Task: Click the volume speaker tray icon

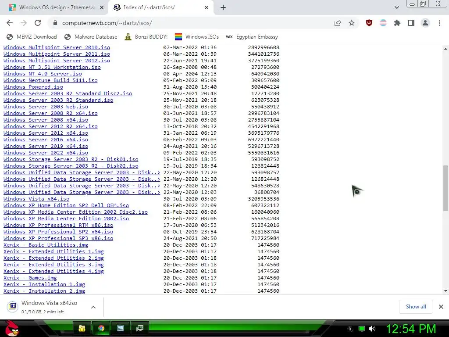Action: tap(372, 329)
